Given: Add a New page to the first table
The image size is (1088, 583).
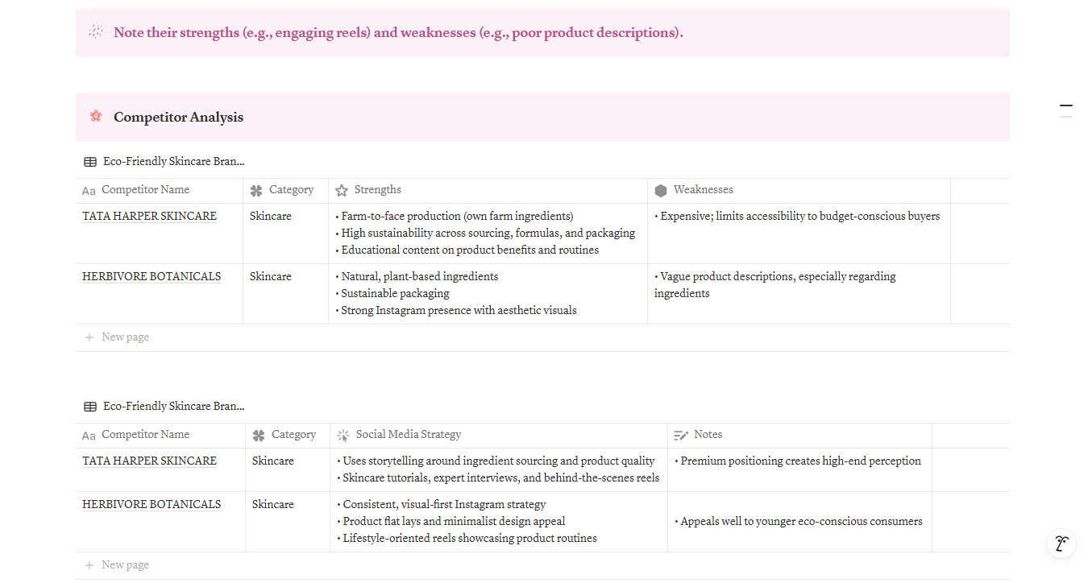Looking at the screenshot, I should [x=542, y=337].
